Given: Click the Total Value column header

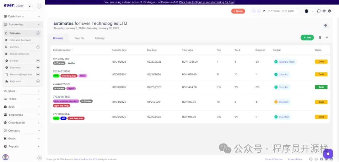Looking at the screenshot, I should pos(188,50).
